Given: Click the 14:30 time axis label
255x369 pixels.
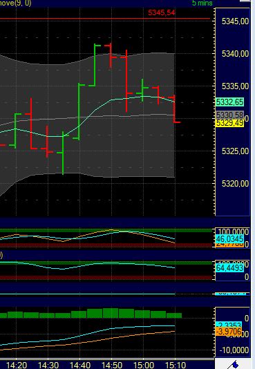Looking at the screenshot, I should point(48,365).
